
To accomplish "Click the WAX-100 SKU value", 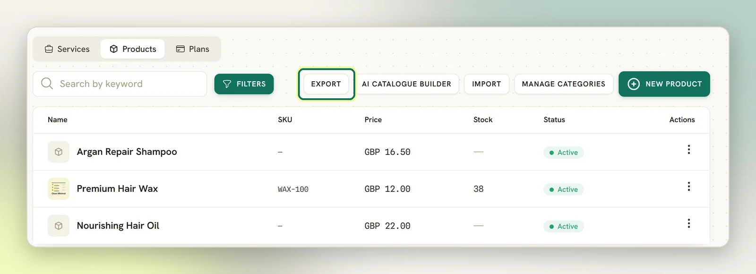I will [x=293, y=189].
